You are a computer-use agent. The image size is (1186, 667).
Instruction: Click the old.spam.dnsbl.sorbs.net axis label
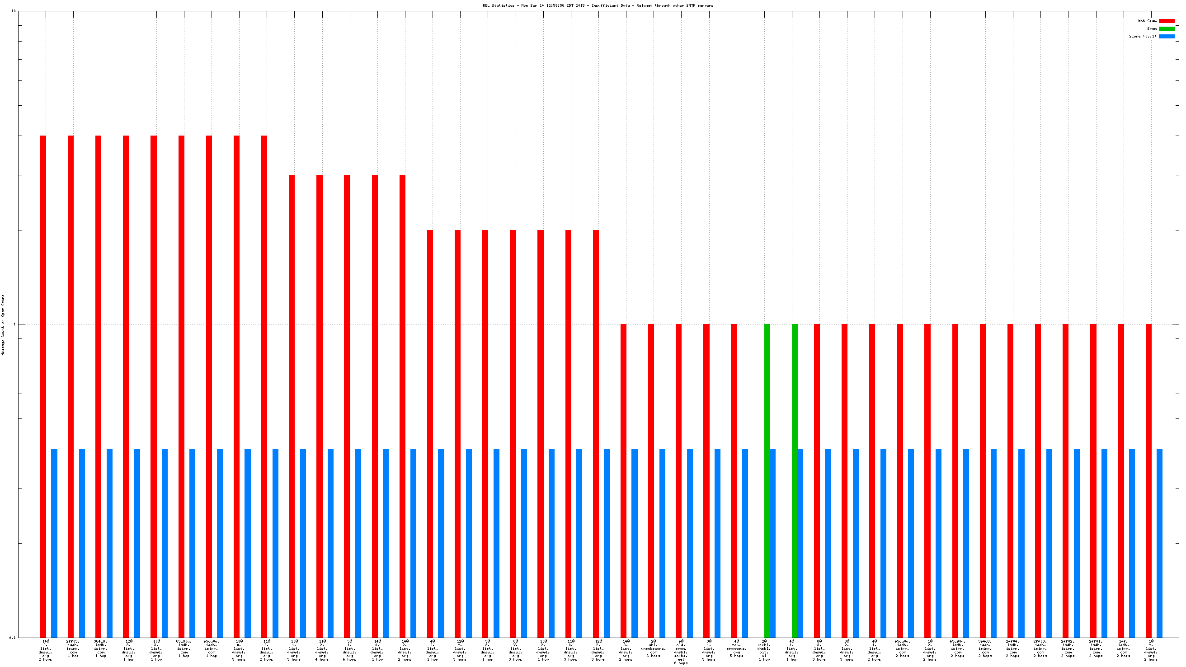coord(681,651)
